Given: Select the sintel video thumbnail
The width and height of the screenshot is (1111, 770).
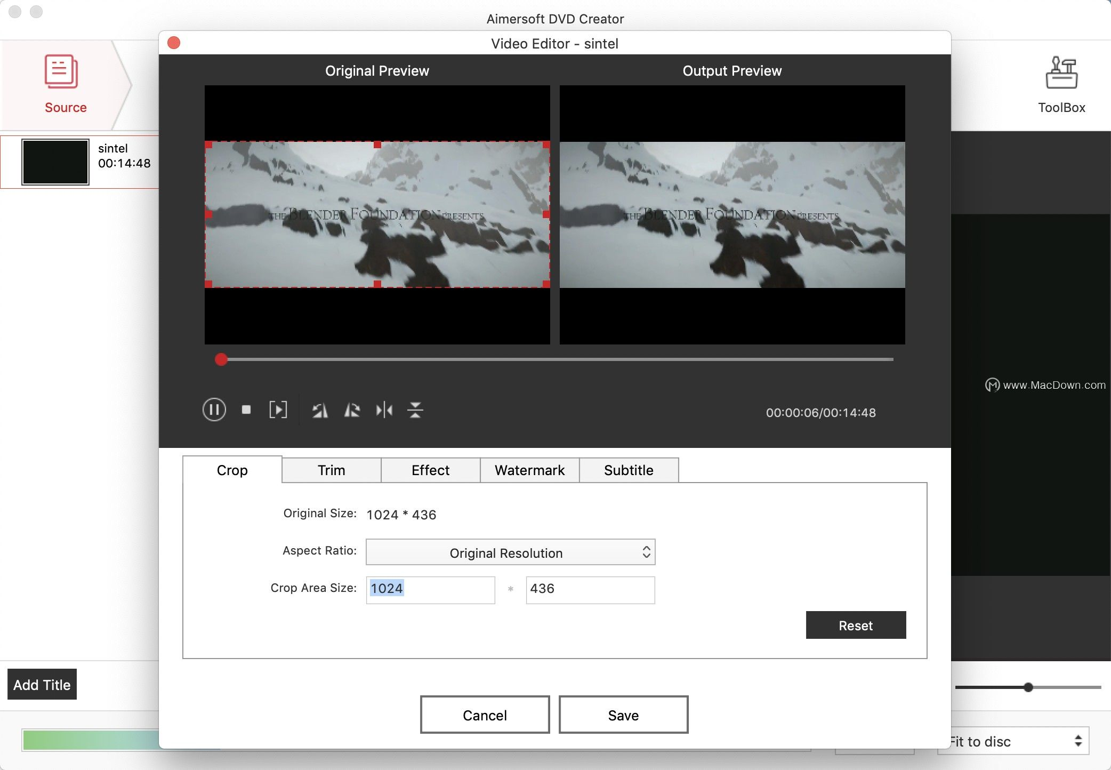Looking at the screenshot, I should pyautogui.click(x=55, y=162).
